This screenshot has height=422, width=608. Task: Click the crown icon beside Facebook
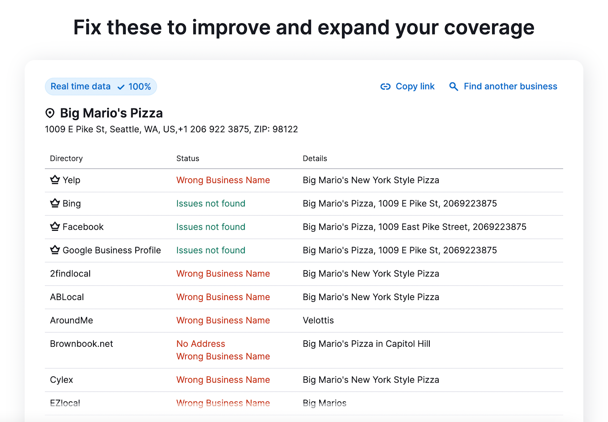[54, 226]
